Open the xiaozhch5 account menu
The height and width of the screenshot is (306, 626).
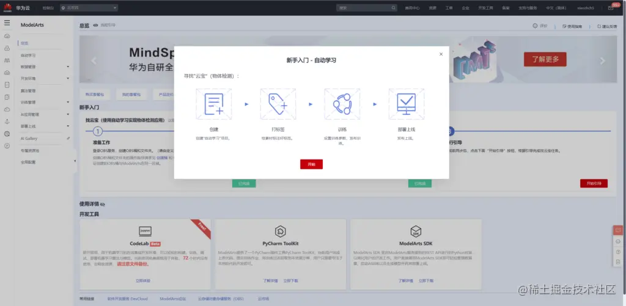[x=586, y=8]
